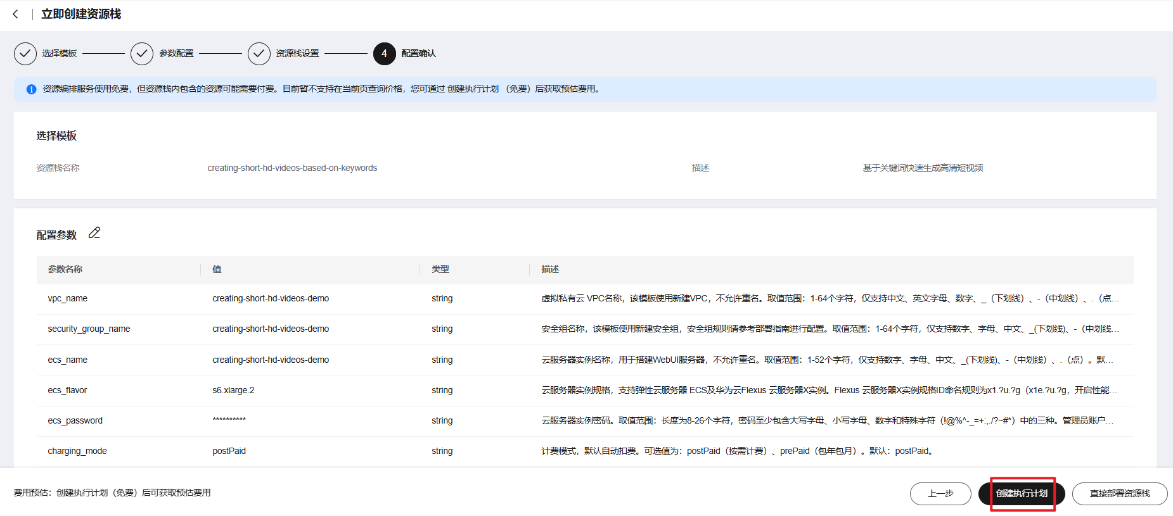Click the 参数配置 step checkmark circle
The width and height of the screenshot is (1173, 516).
point(142,54)
